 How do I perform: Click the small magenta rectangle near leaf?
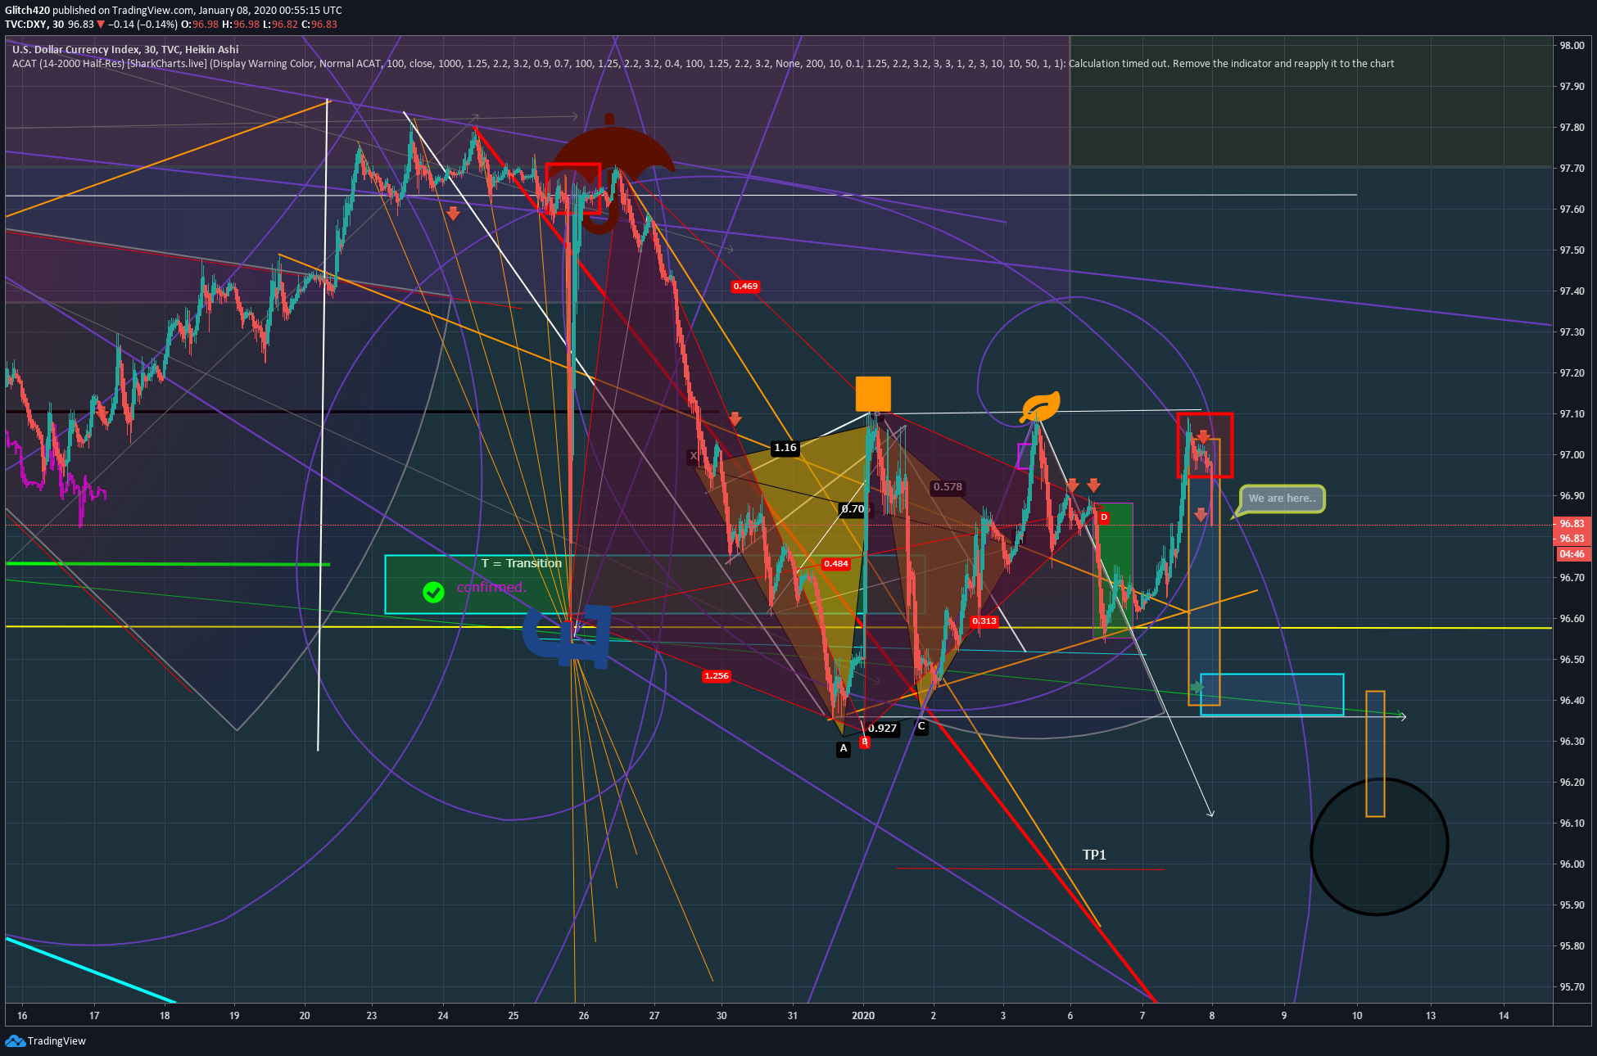(1025, 456)
